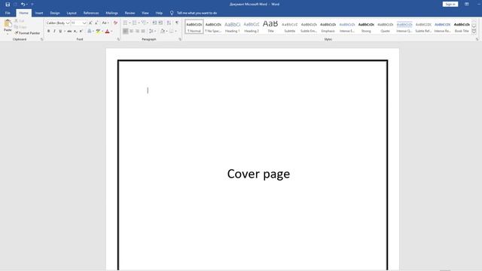This screenshot has height=271, width=482.
Task: Switch to the View tab
Action: pos(145,13)
